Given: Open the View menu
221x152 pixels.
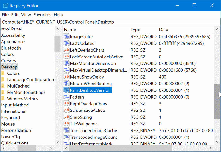Looking at the screenshot, I should coord(26,15).
